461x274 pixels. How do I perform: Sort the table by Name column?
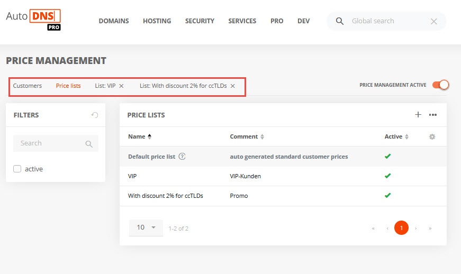pyautogui.click(x=140, y=136)
